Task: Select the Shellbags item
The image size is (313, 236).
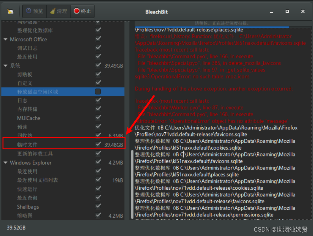Action: tap(28, 207)
